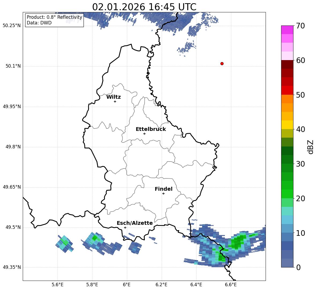Click the magenta top colorbar swatch

(287, 30)
